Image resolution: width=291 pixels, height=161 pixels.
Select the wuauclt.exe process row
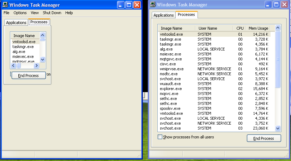[x=214, y=84]
